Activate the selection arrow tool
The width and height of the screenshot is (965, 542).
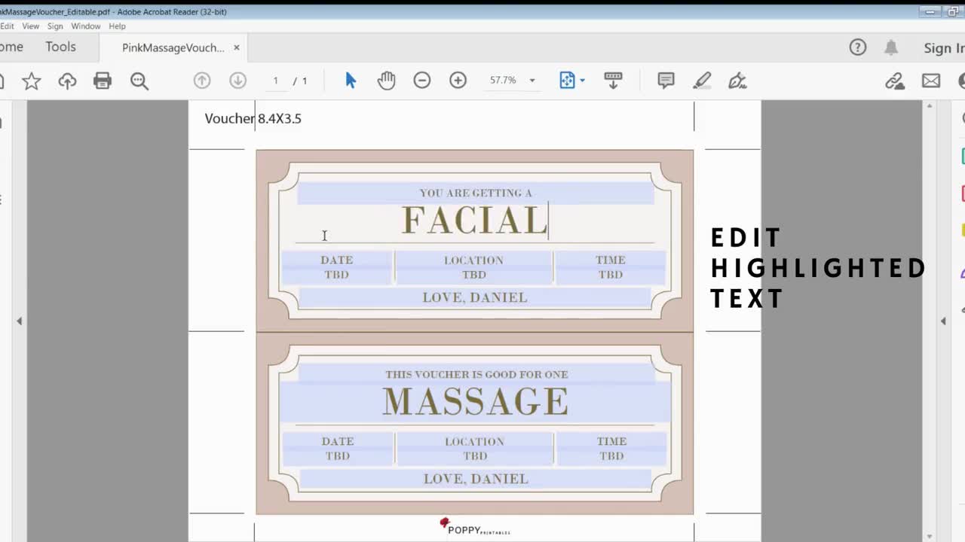(351, 81)
